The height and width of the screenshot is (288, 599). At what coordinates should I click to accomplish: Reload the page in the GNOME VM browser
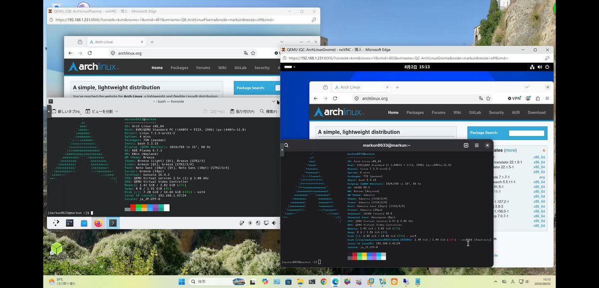(335, 99)
